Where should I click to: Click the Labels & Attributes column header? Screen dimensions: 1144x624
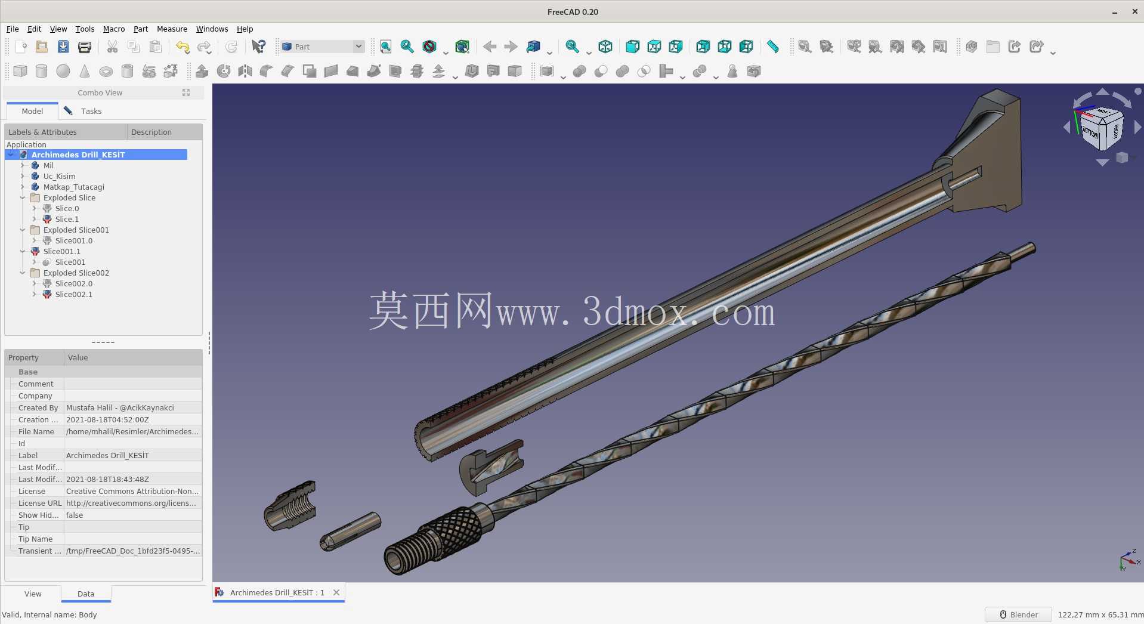pyautogui.click(x=66, y=132)
